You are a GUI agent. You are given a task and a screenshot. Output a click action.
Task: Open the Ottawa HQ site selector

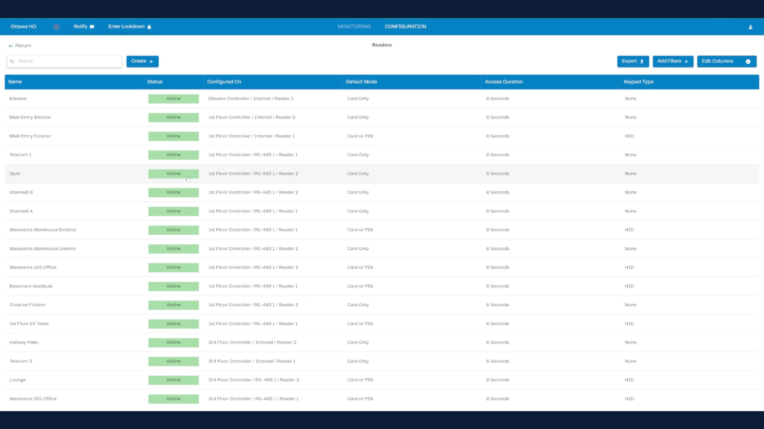(23, 27)
